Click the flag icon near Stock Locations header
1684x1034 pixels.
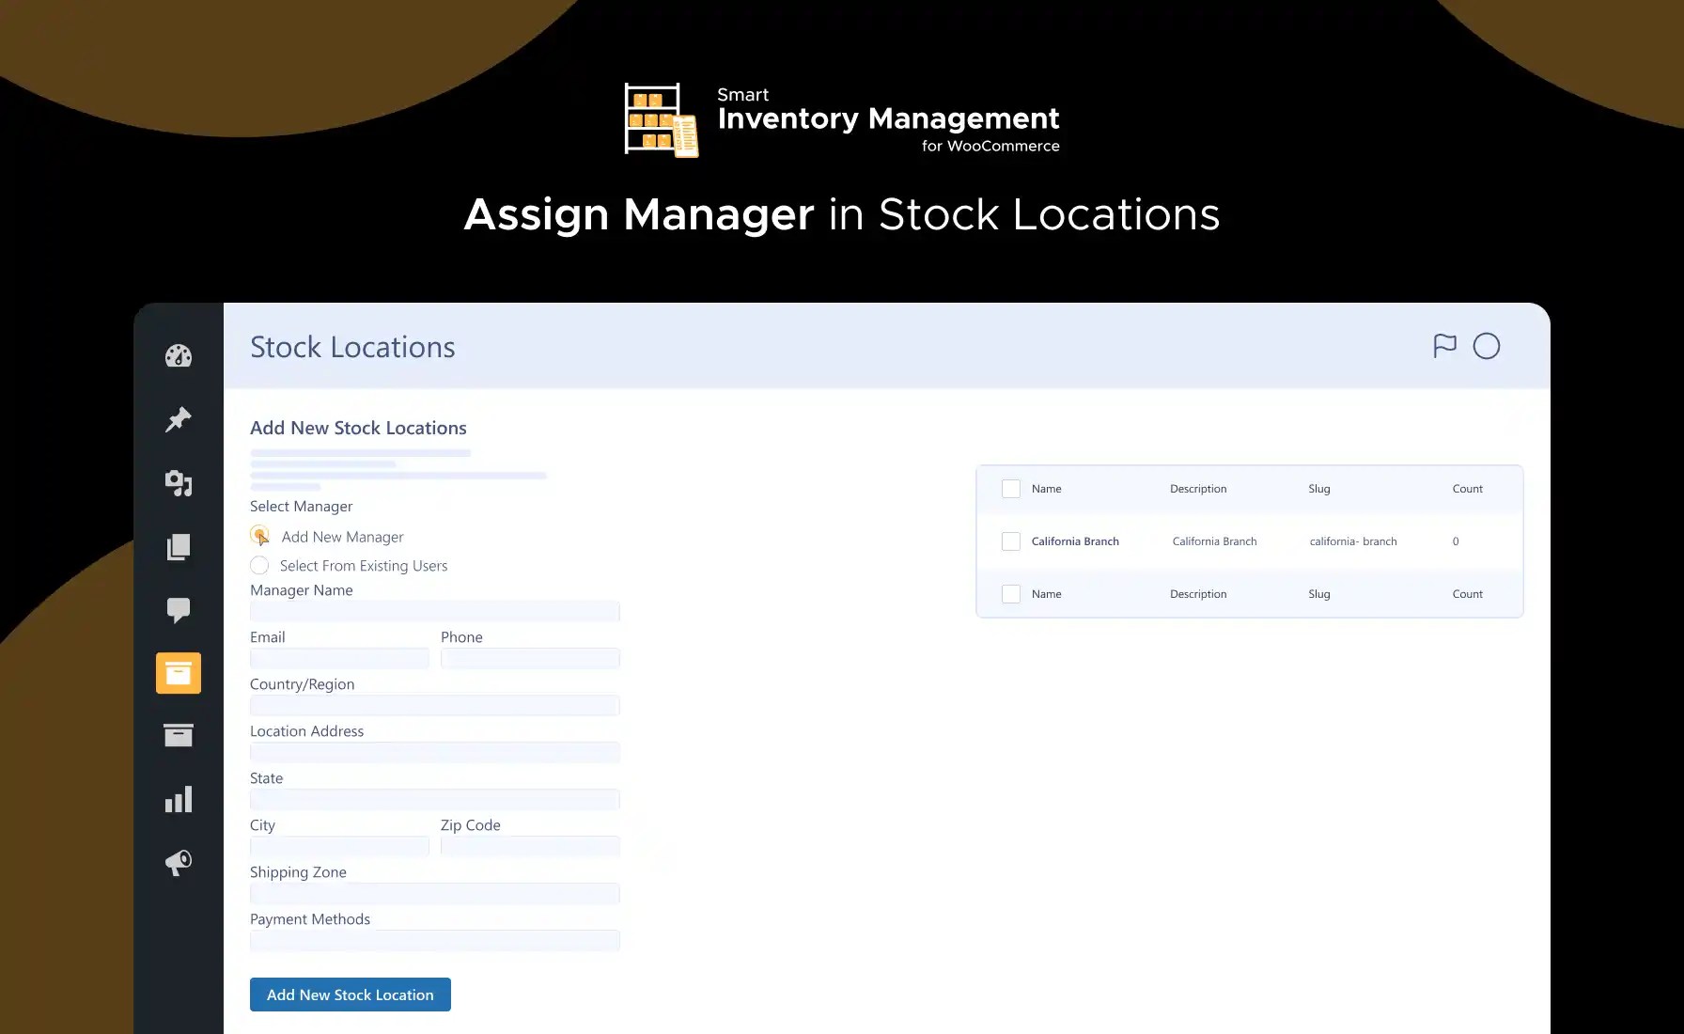1444,346
